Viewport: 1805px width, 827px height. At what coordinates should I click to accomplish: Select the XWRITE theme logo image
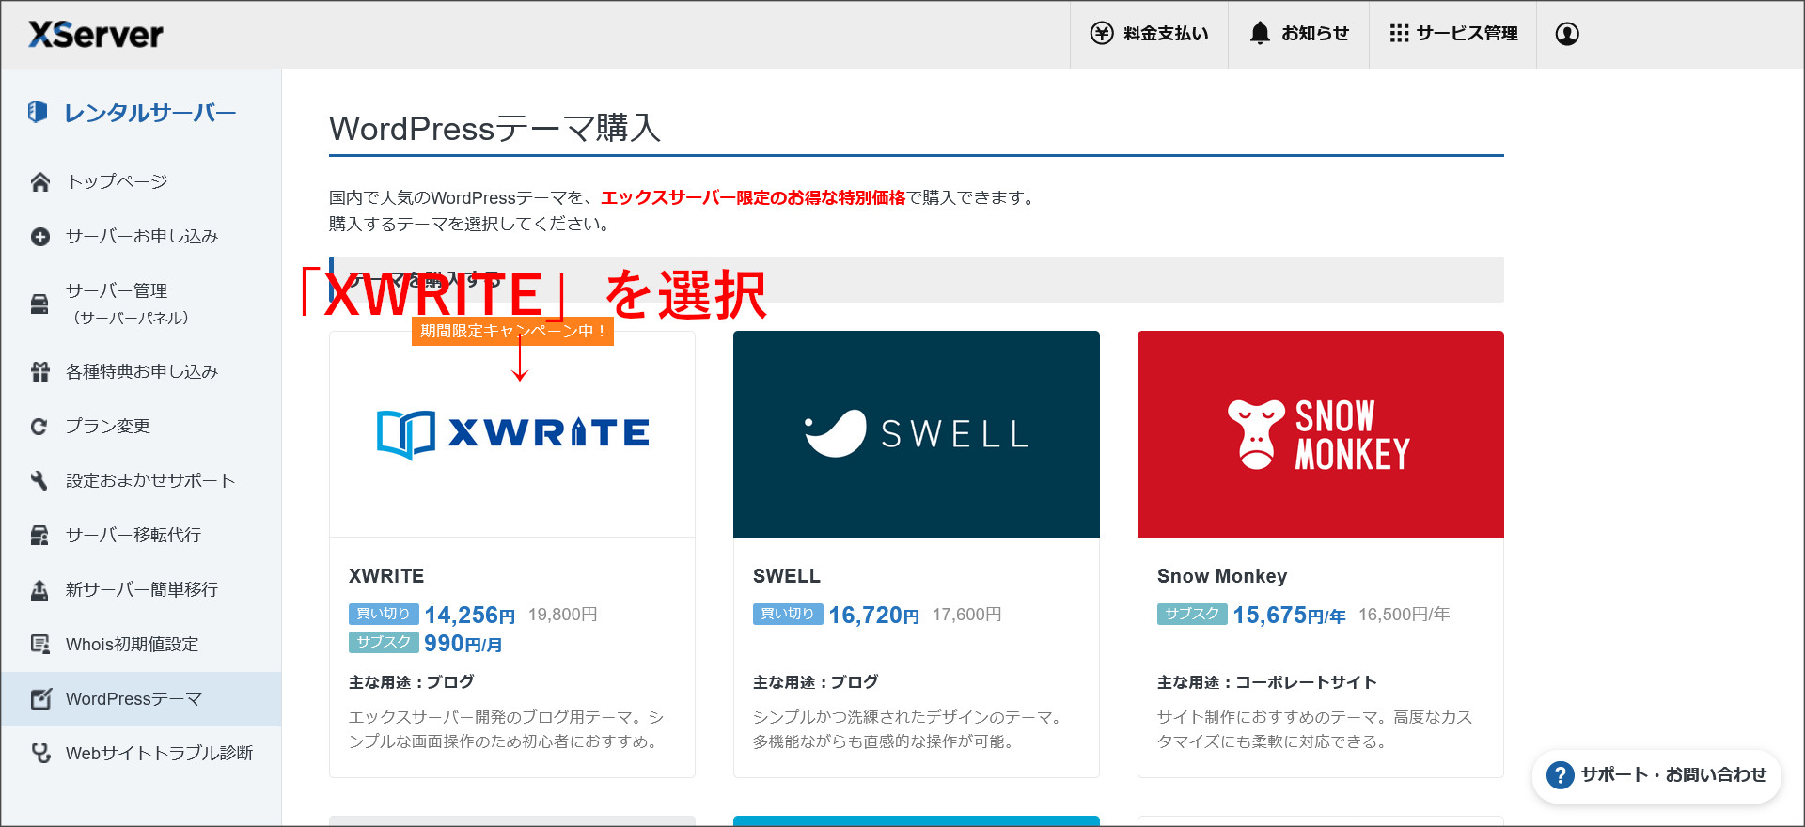[x=512, y=434]
